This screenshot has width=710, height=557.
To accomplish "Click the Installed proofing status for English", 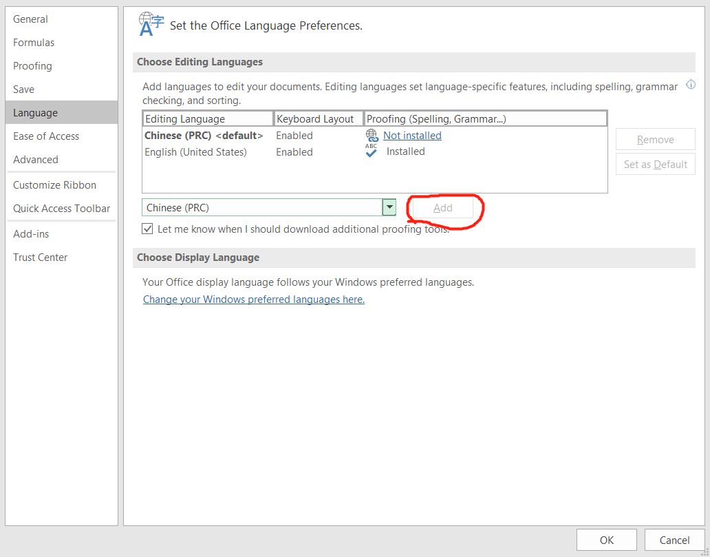I will [405, 151].
